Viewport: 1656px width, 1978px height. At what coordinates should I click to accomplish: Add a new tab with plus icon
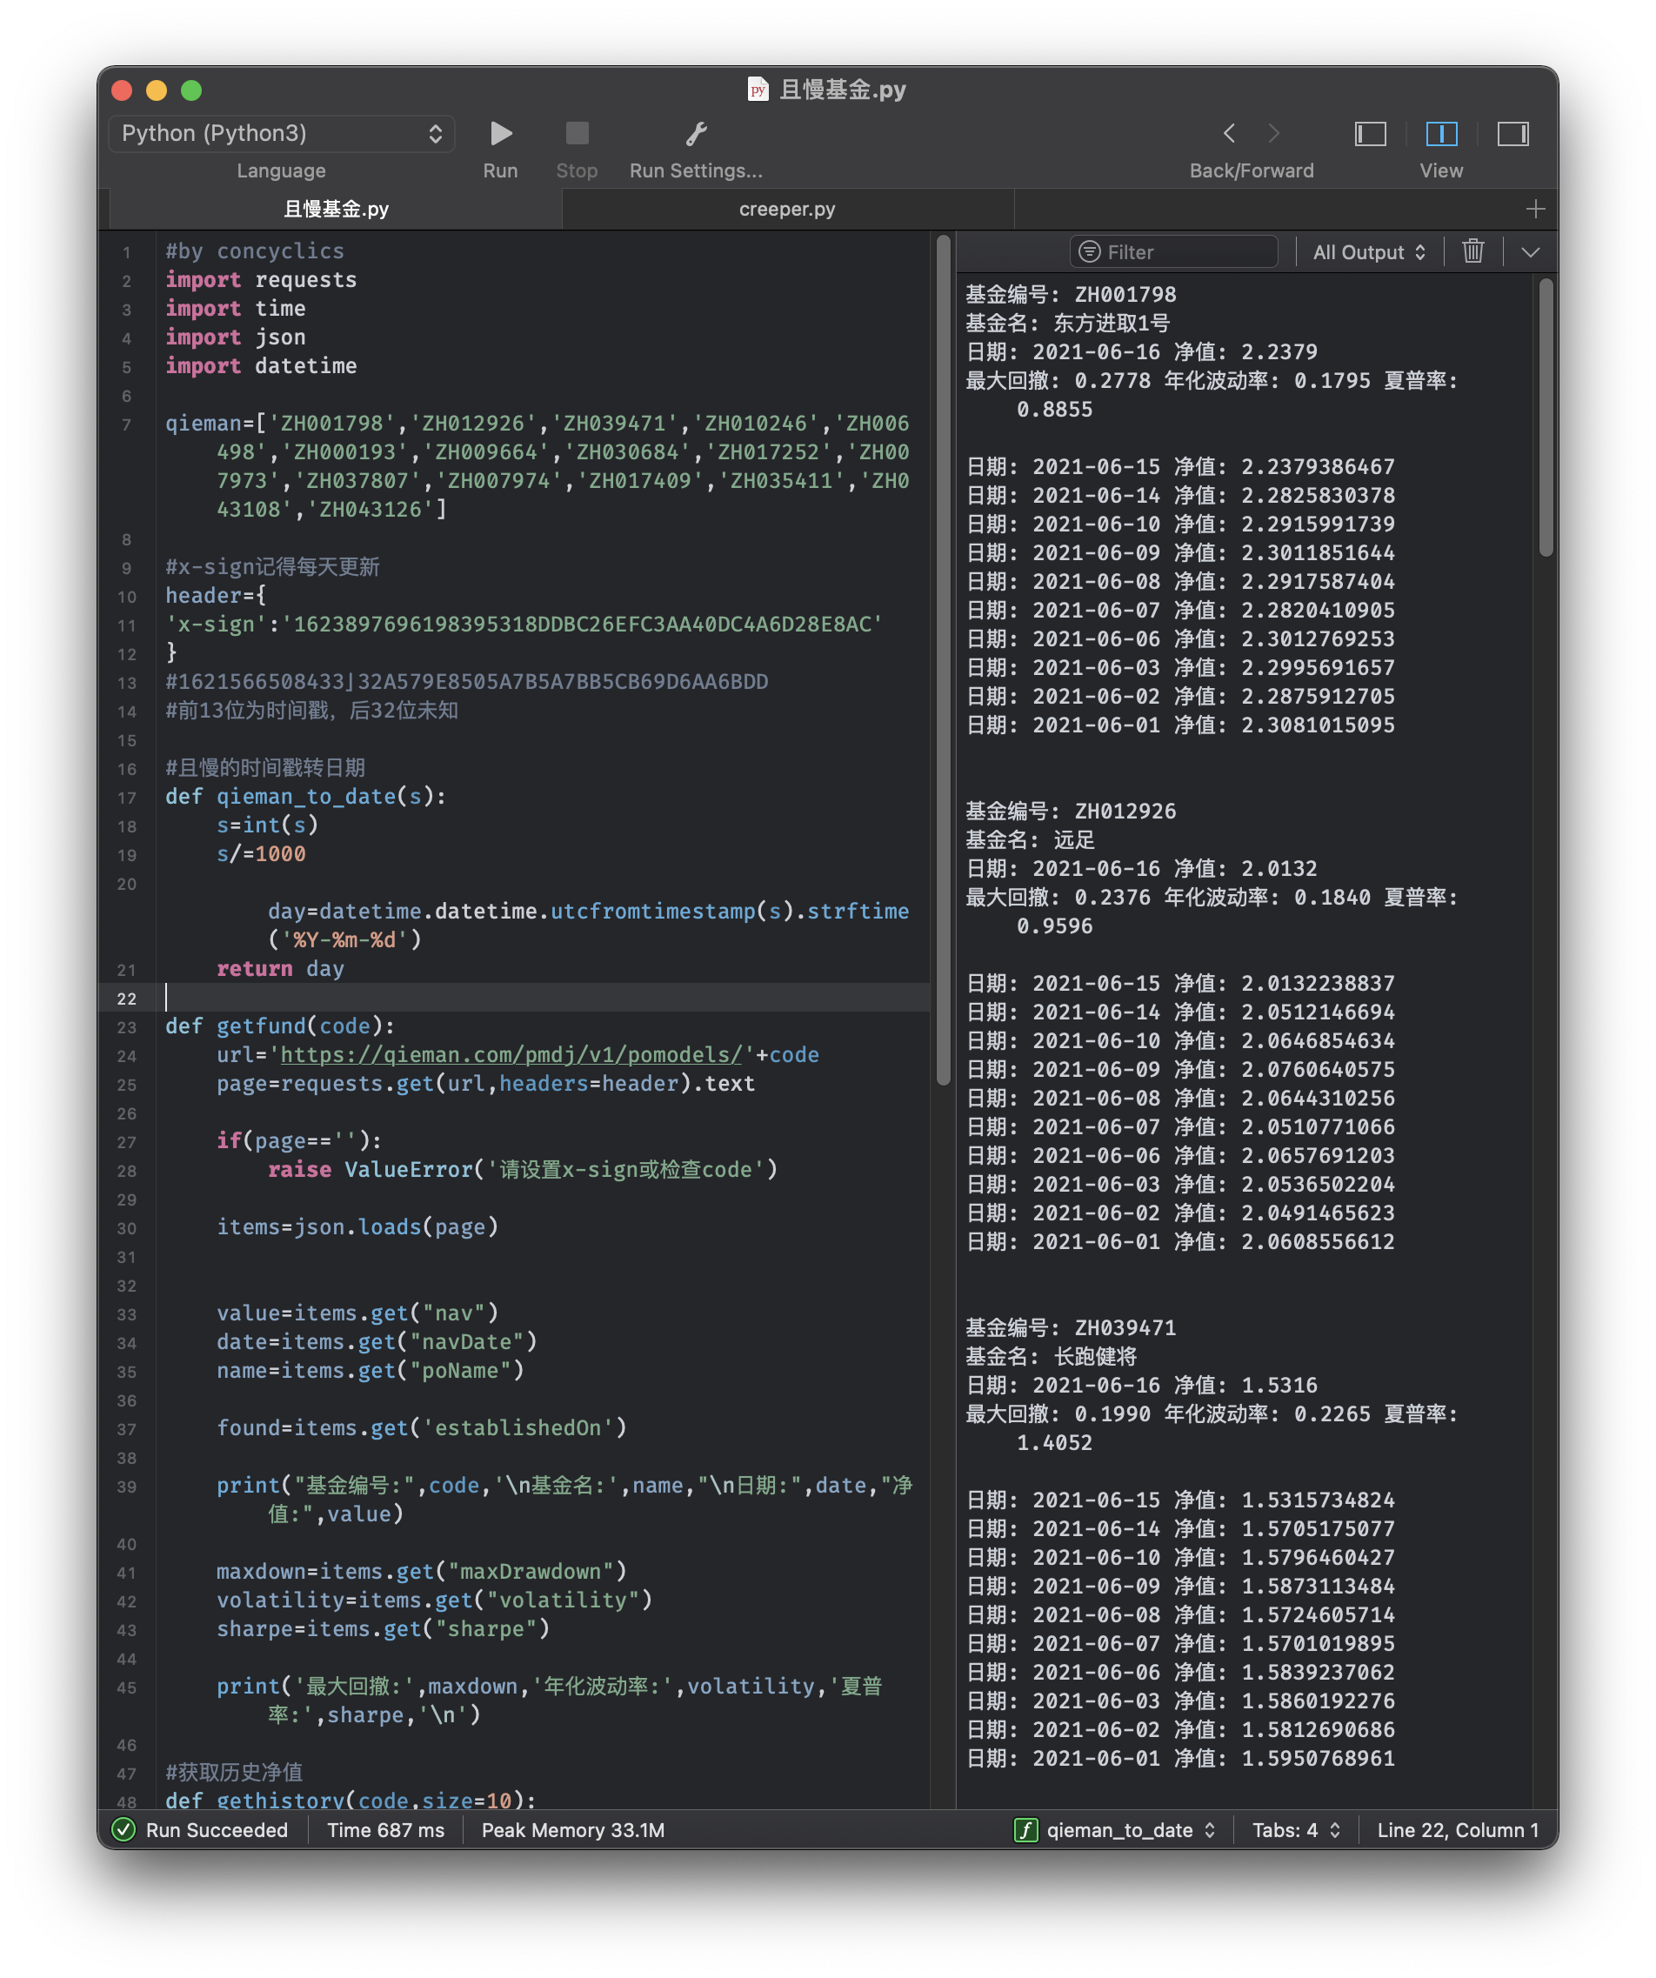point(1535,208)
